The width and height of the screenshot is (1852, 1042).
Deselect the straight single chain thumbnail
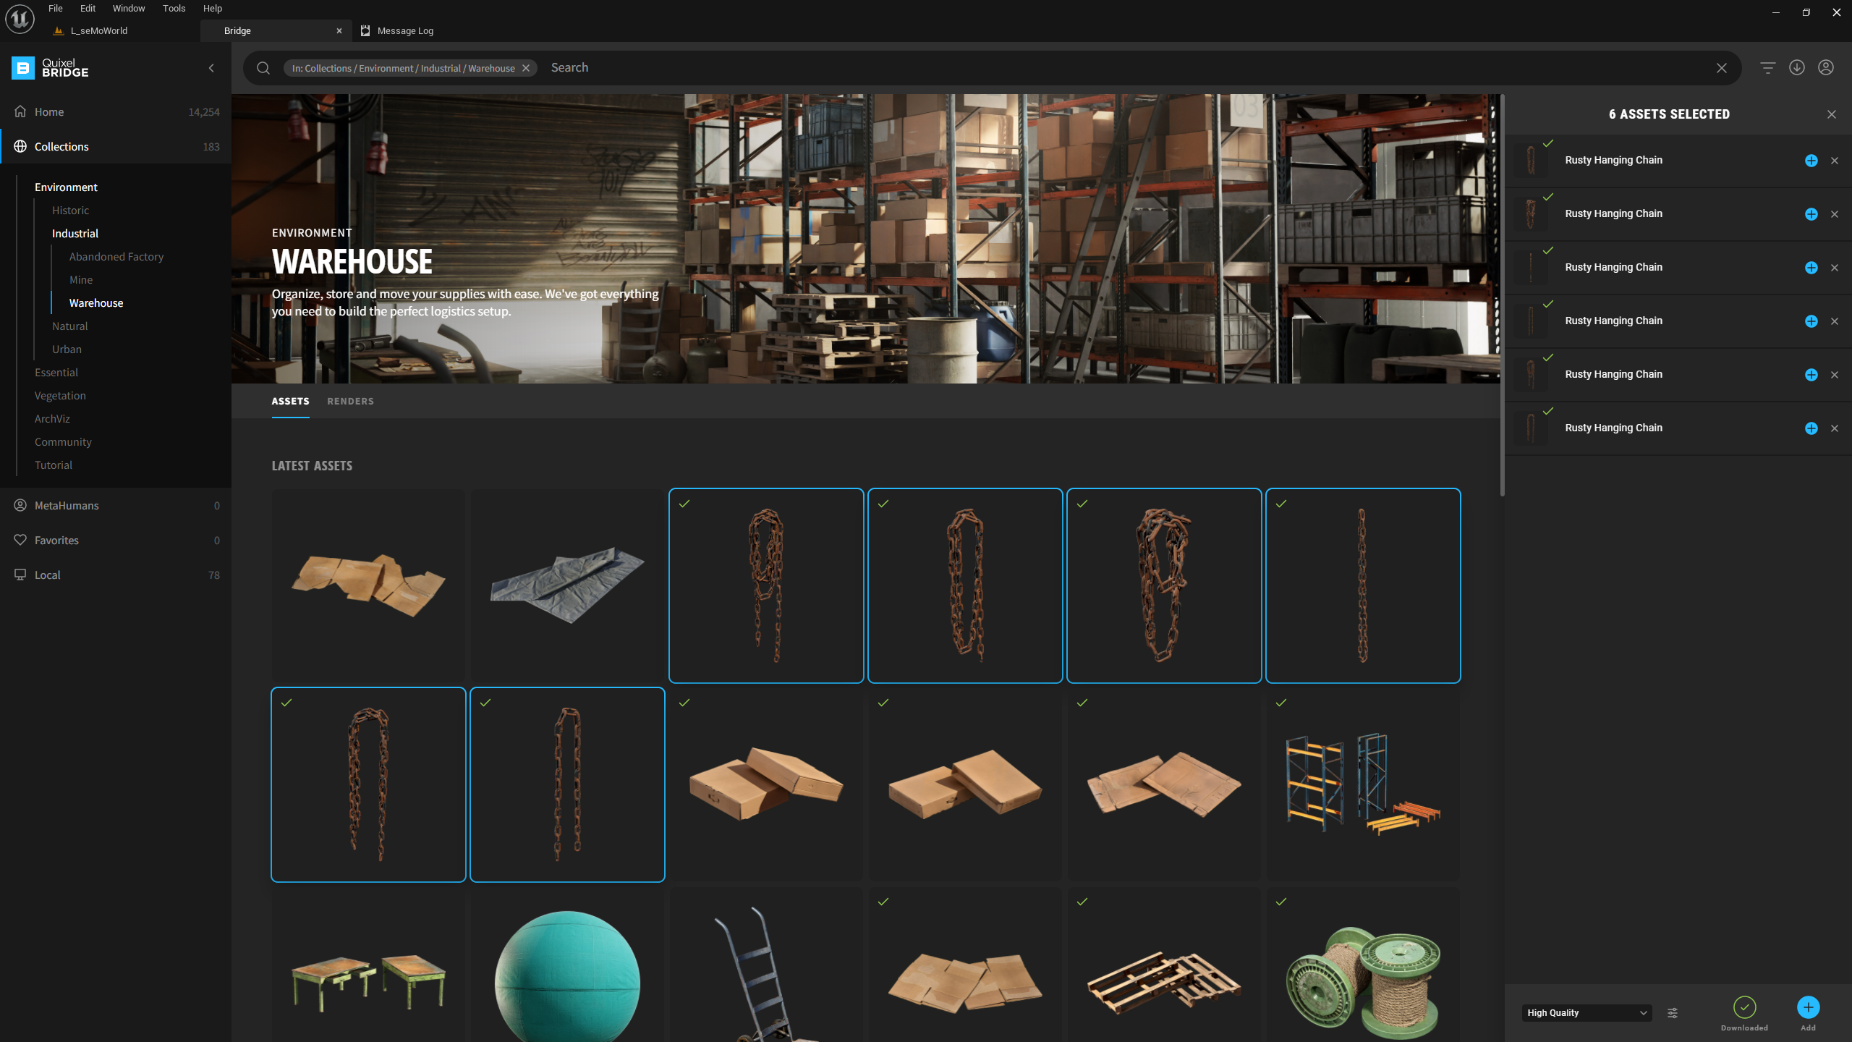(x=1363, y=585)
